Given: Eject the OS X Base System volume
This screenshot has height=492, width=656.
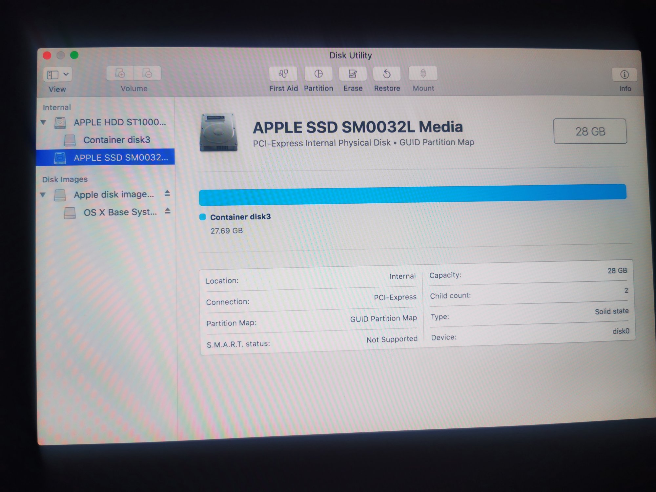Looking at the screenshot, I should [x=167, y=211].
